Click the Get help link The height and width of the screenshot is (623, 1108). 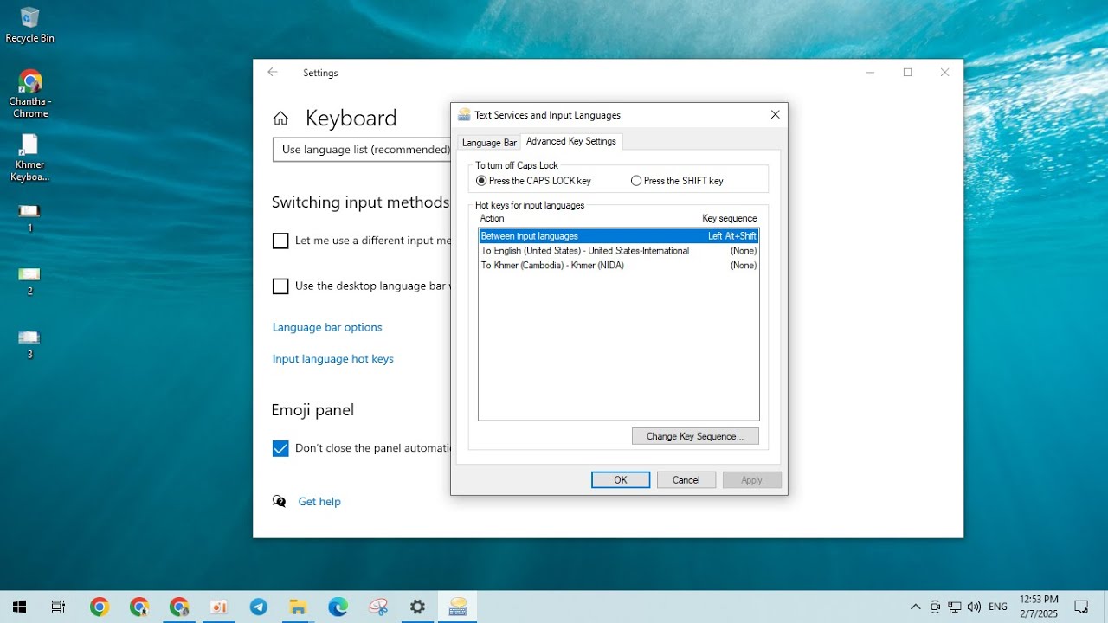pyautogui.click(x=319, y=502)
